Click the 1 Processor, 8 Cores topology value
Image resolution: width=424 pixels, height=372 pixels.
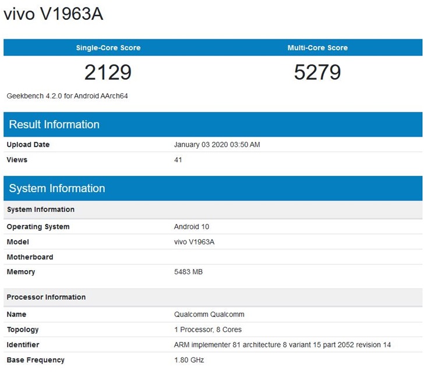click(x=208, y=330)
